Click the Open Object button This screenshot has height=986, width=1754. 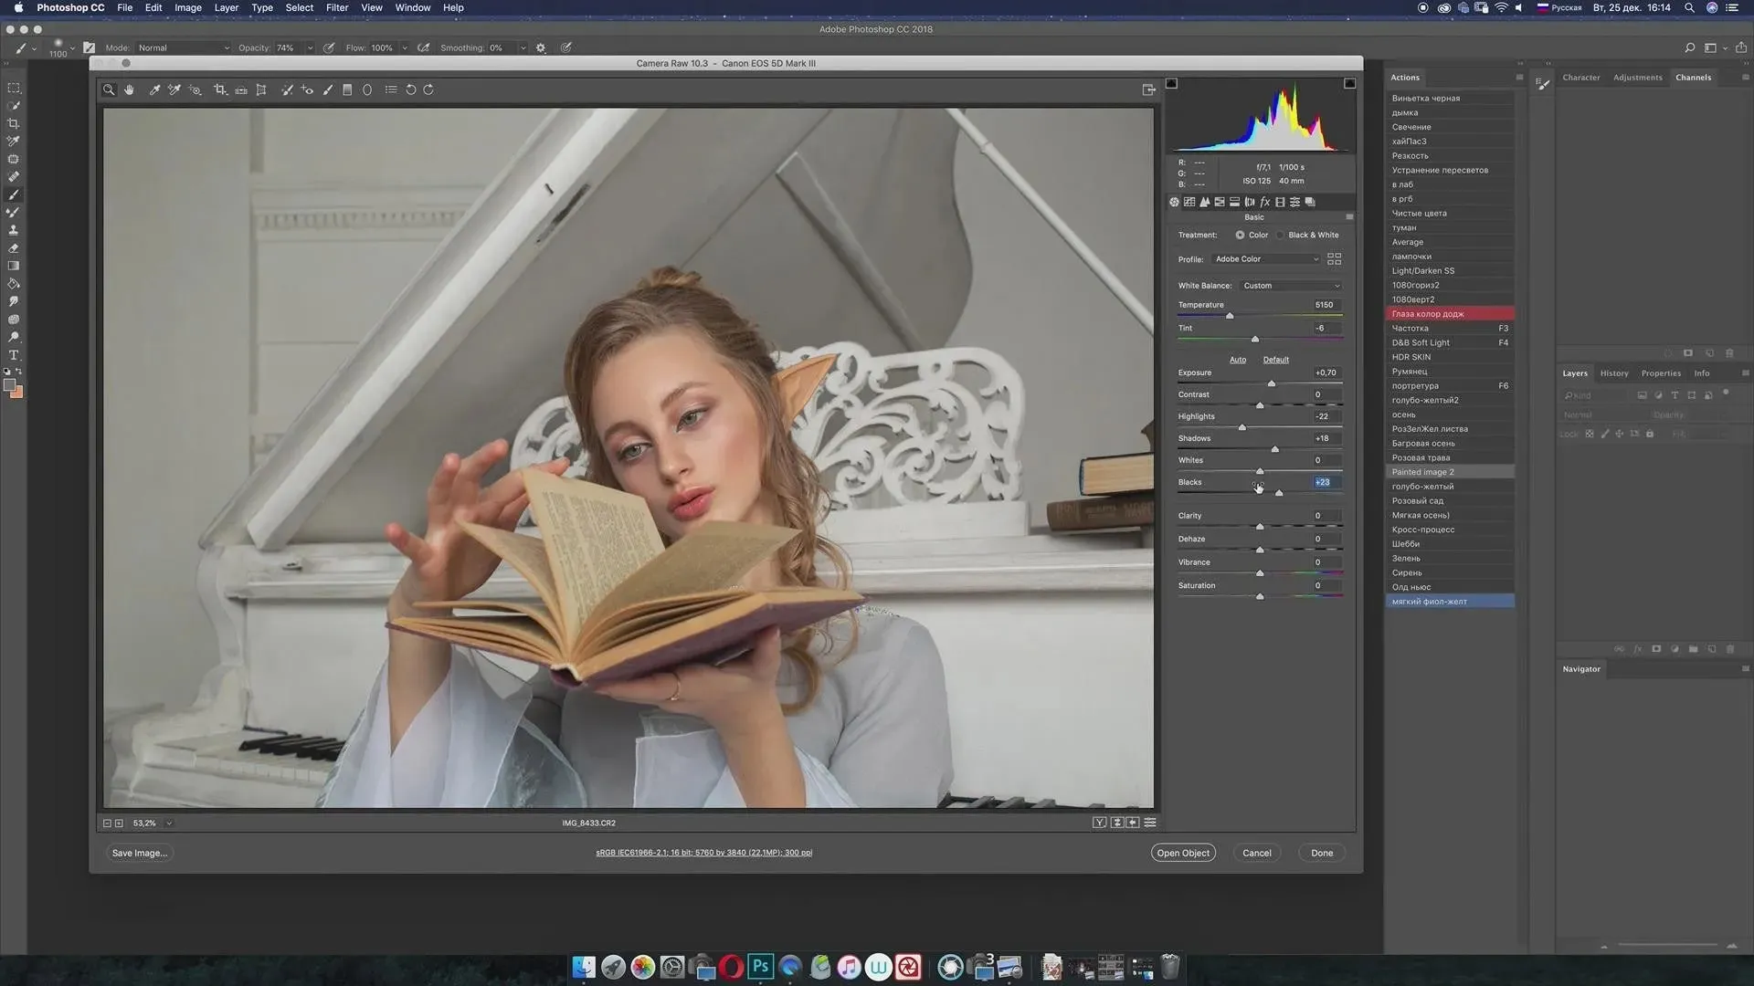(x=1183, y=853)
